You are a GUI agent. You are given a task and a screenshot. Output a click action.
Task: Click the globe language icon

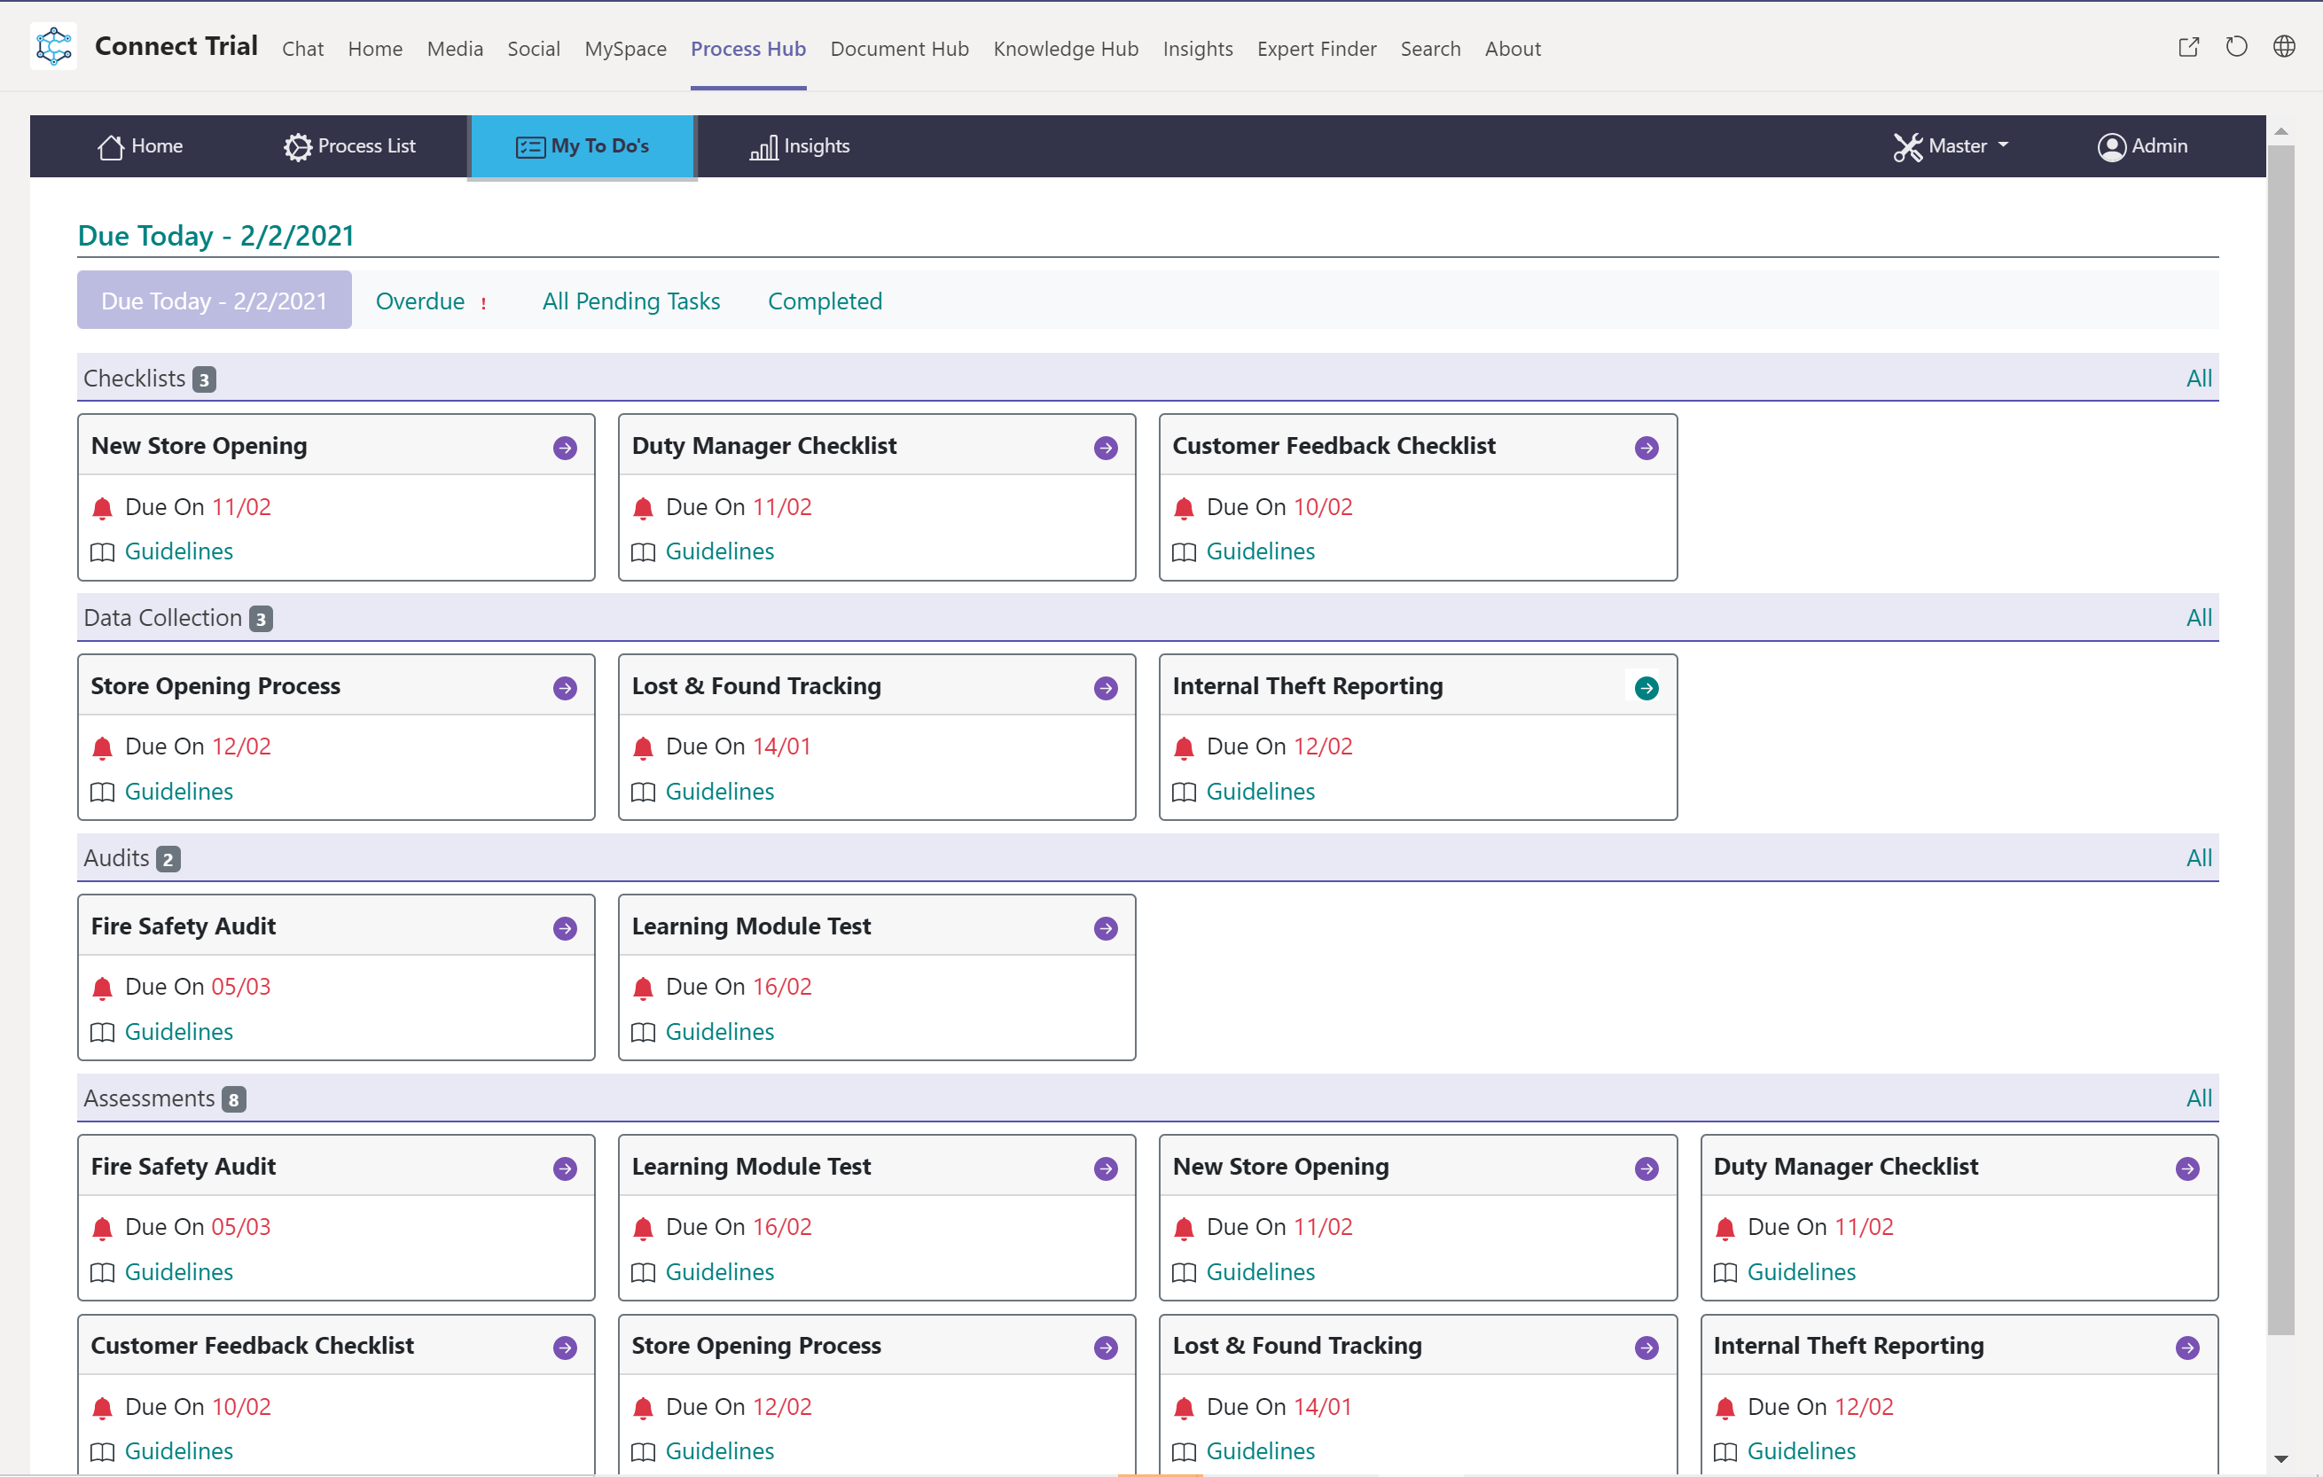click(x=2283, y=47)
